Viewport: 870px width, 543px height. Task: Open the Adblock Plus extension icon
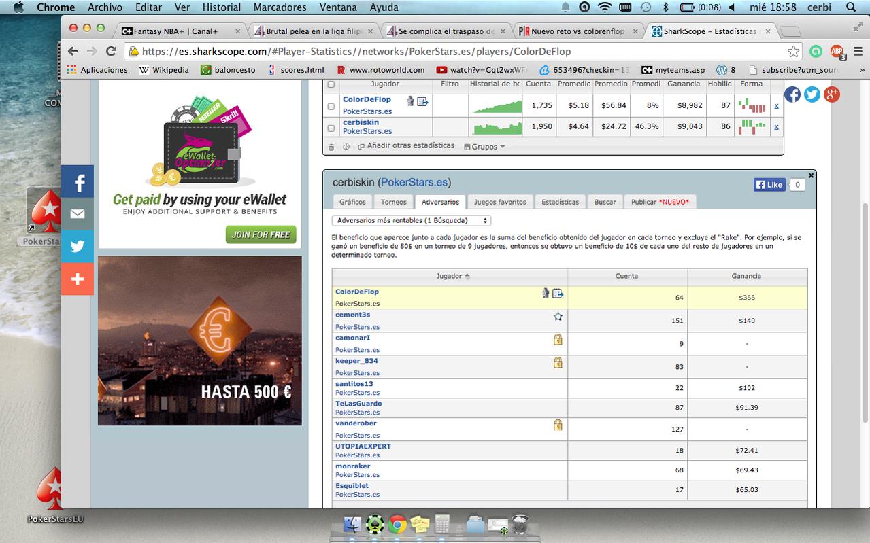click(837, 52)
